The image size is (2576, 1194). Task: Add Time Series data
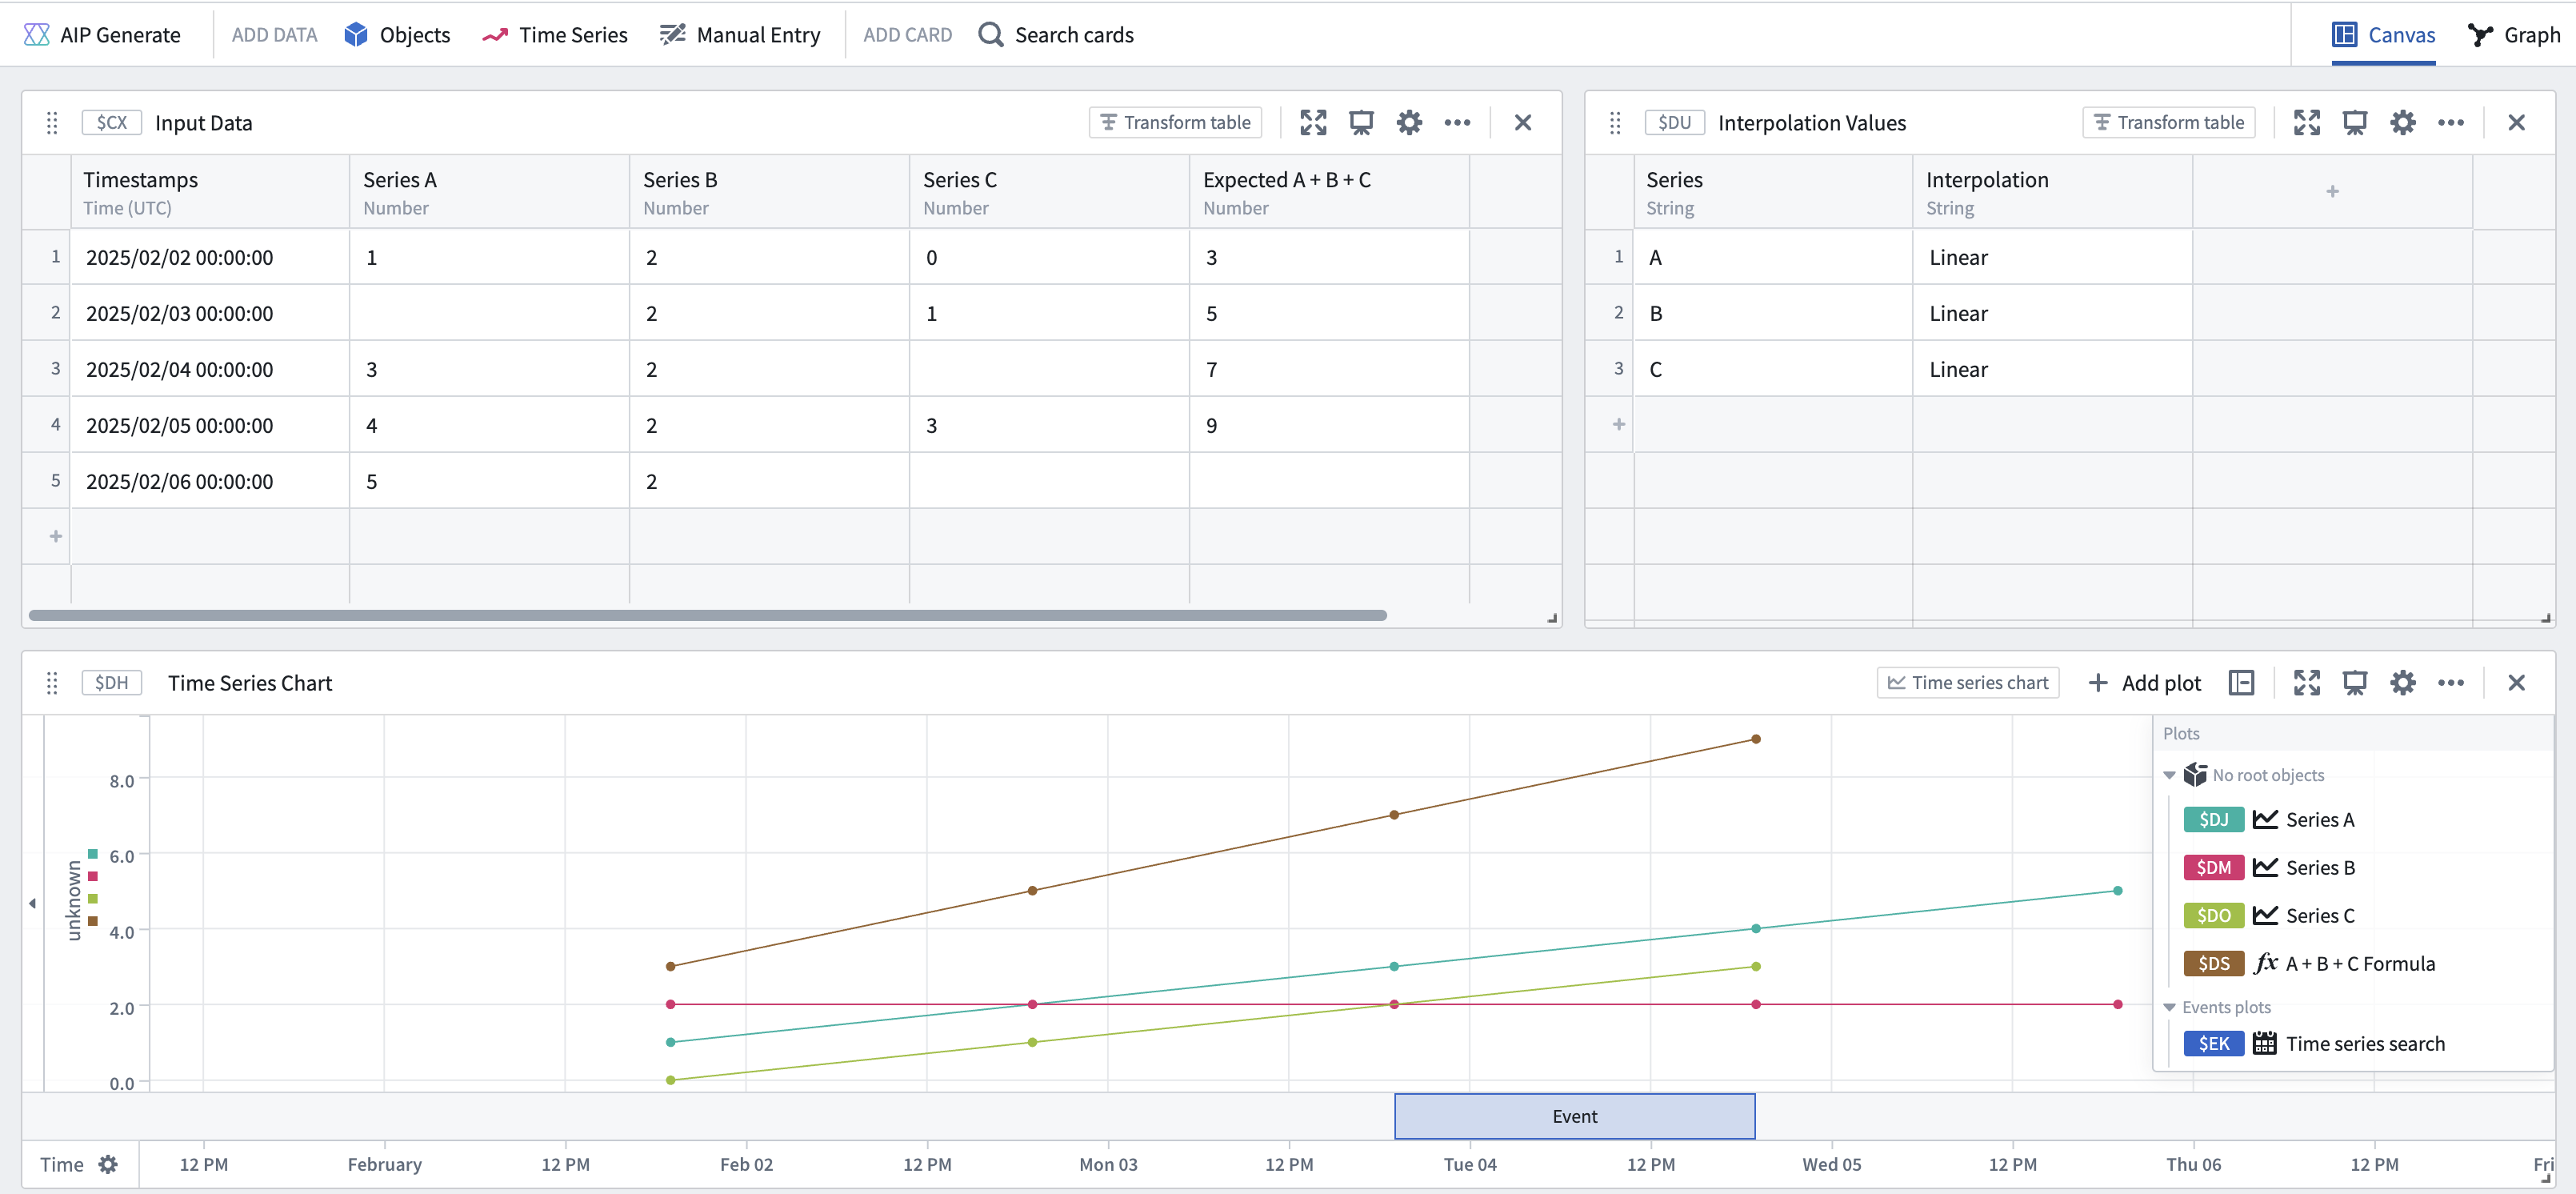[555, 35]
